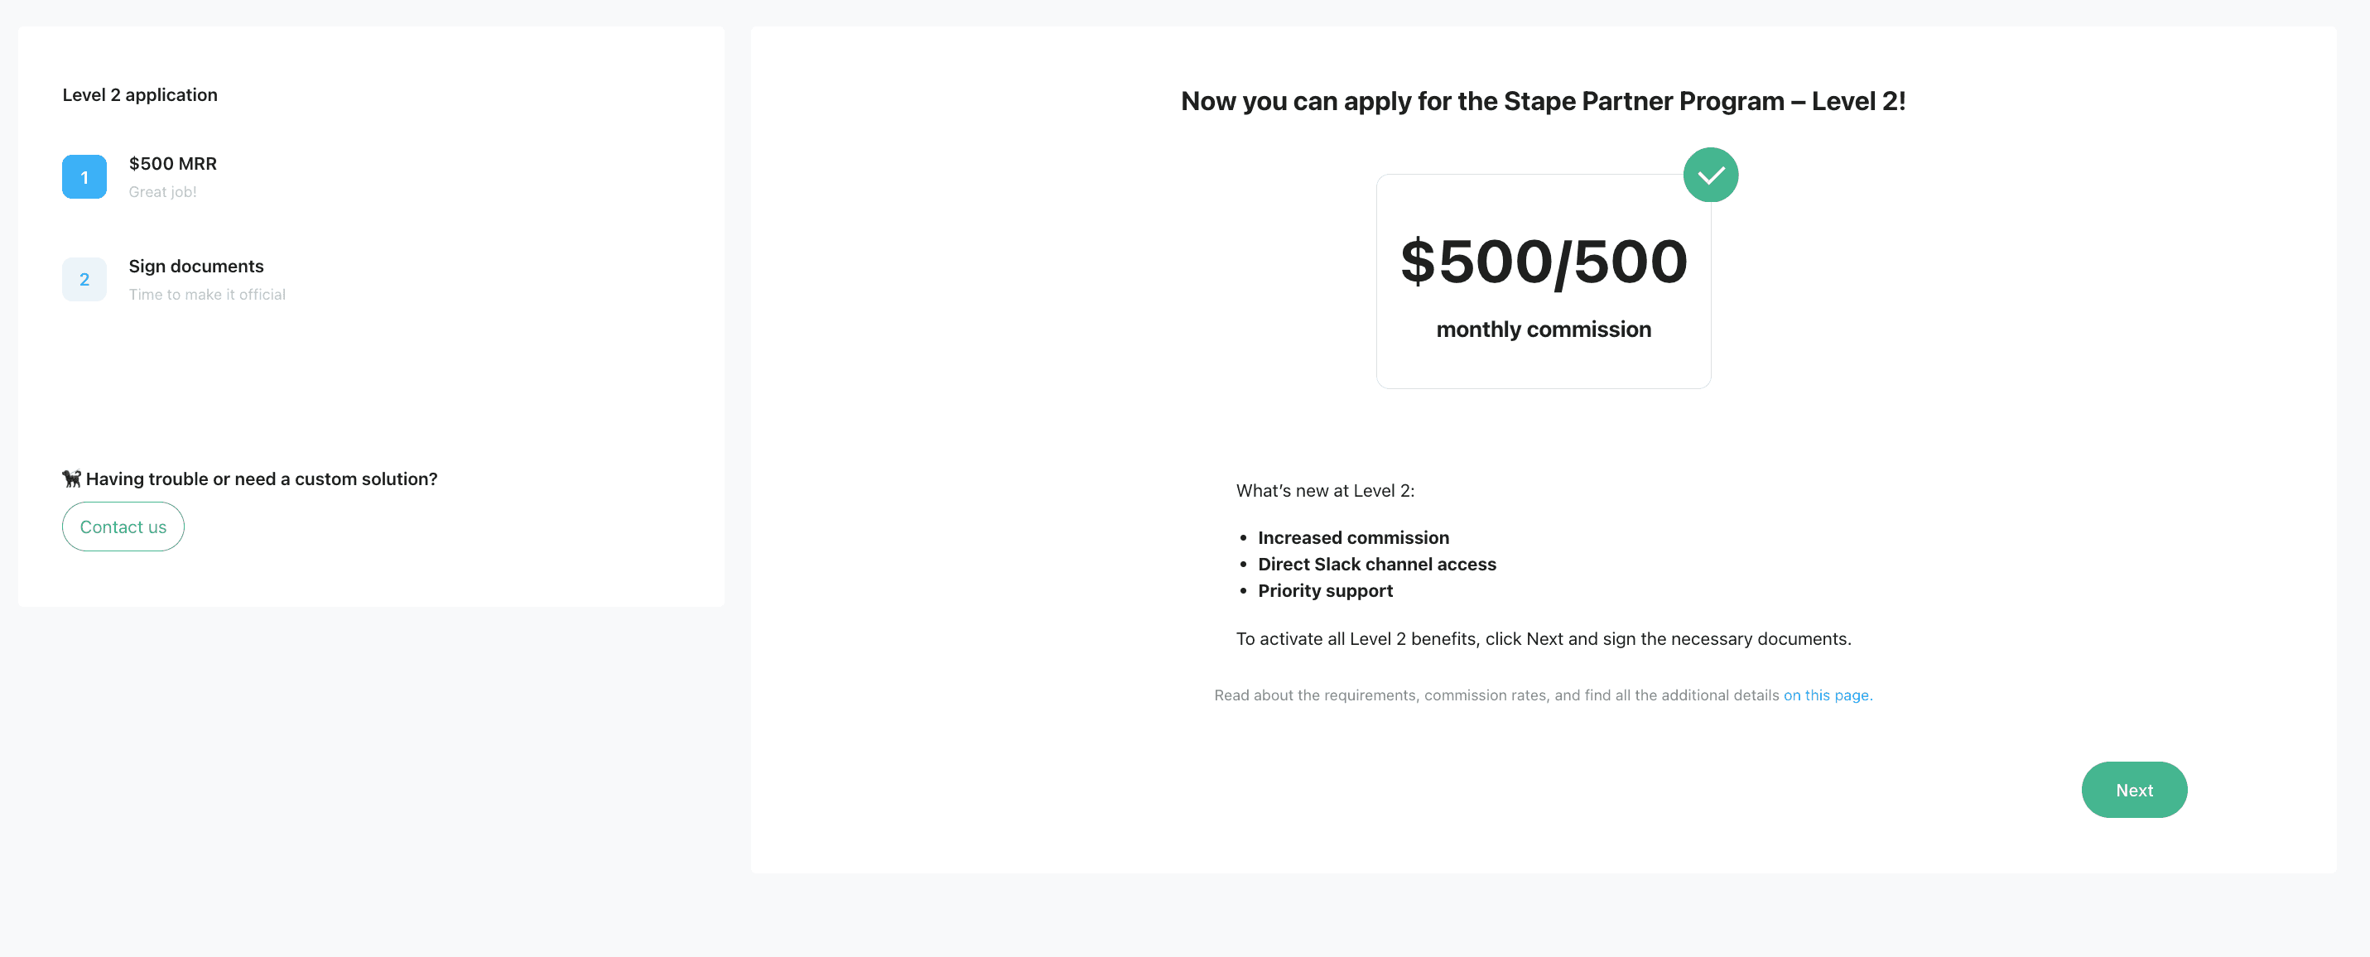Select the Sign documents step label
2370x957 pixels.
196,266
